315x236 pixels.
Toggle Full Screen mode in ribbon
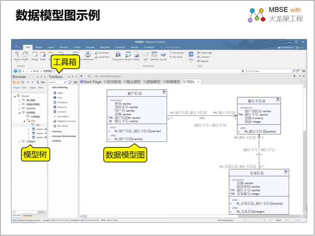pyautogui.click(x=102, y=53)
